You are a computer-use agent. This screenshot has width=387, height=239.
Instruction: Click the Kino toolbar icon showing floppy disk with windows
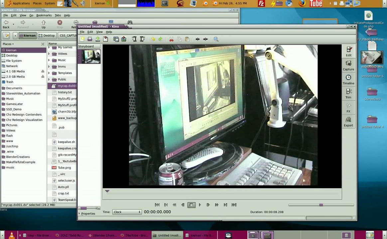[116, 39]
